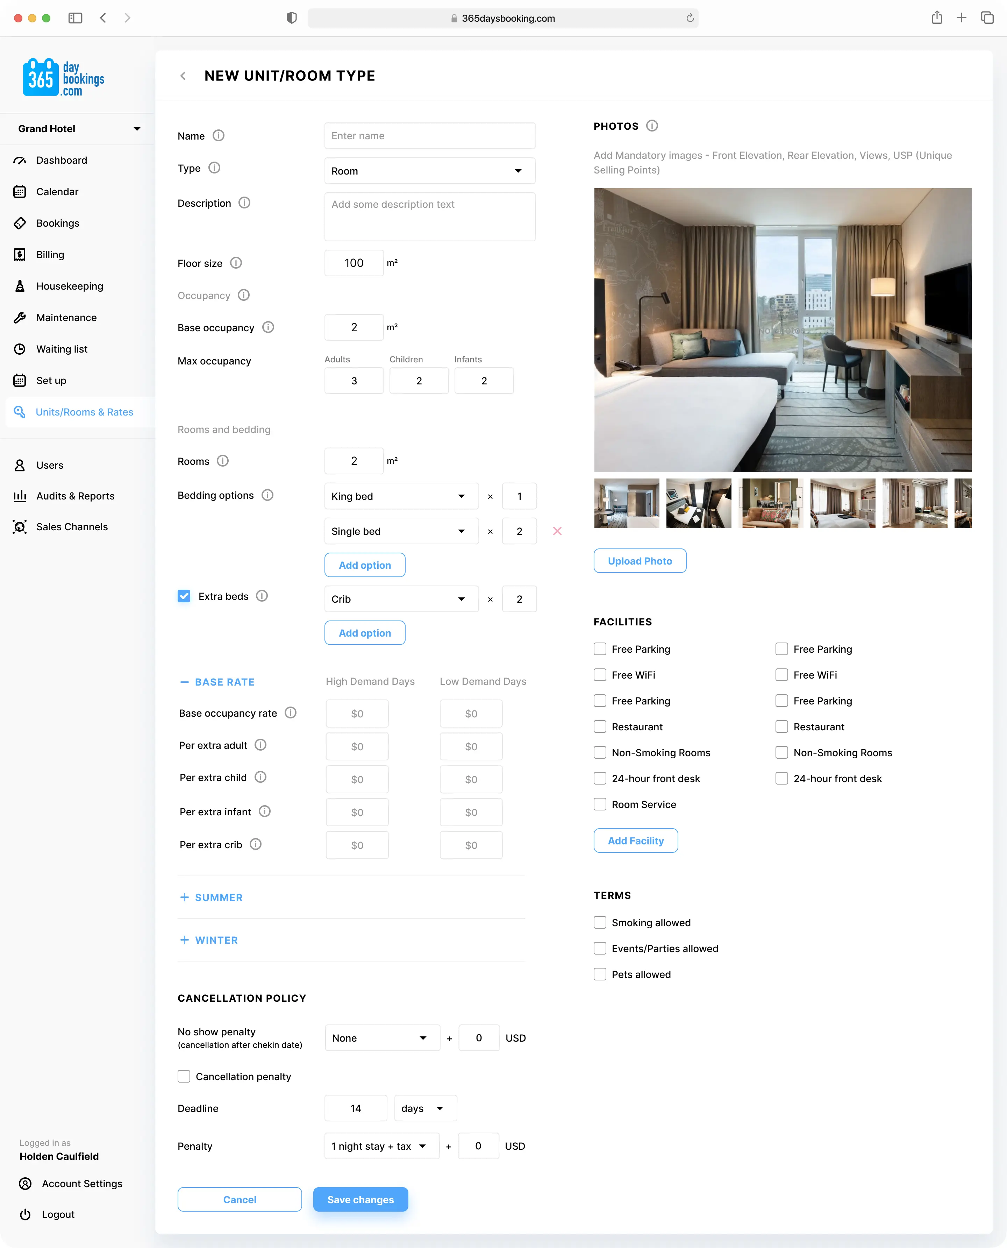Click the Logout power icon
Viewport: 1007px width, 1248px height.
pyautogui.click(x=25, y=1214)
